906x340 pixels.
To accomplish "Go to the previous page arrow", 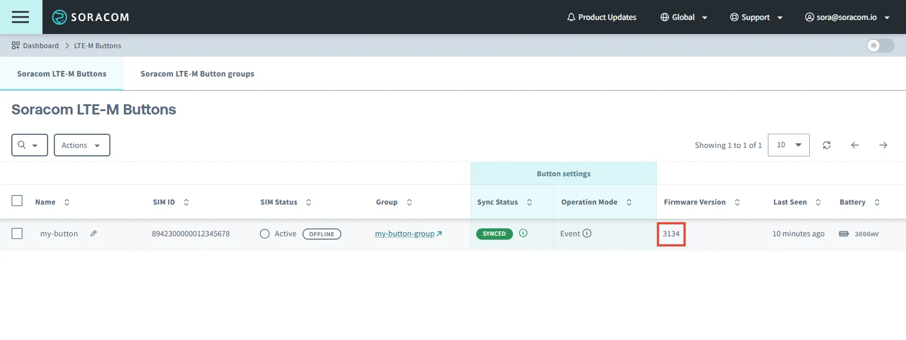I will [x=855, y=145].
